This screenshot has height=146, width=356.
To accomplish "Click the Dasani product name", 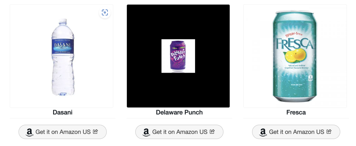I will 63,112.
